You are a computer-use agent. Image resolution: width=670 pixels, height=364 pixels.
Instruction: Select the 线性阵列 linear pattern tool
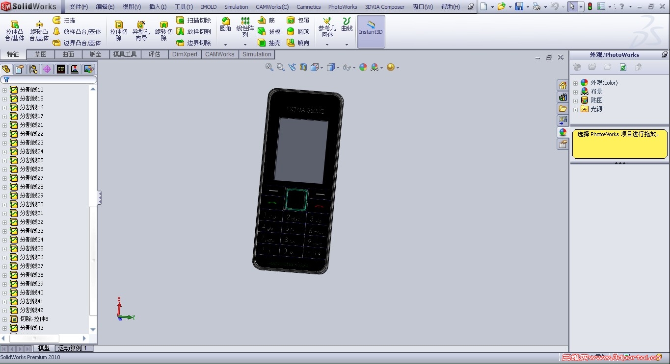point(245,27)
